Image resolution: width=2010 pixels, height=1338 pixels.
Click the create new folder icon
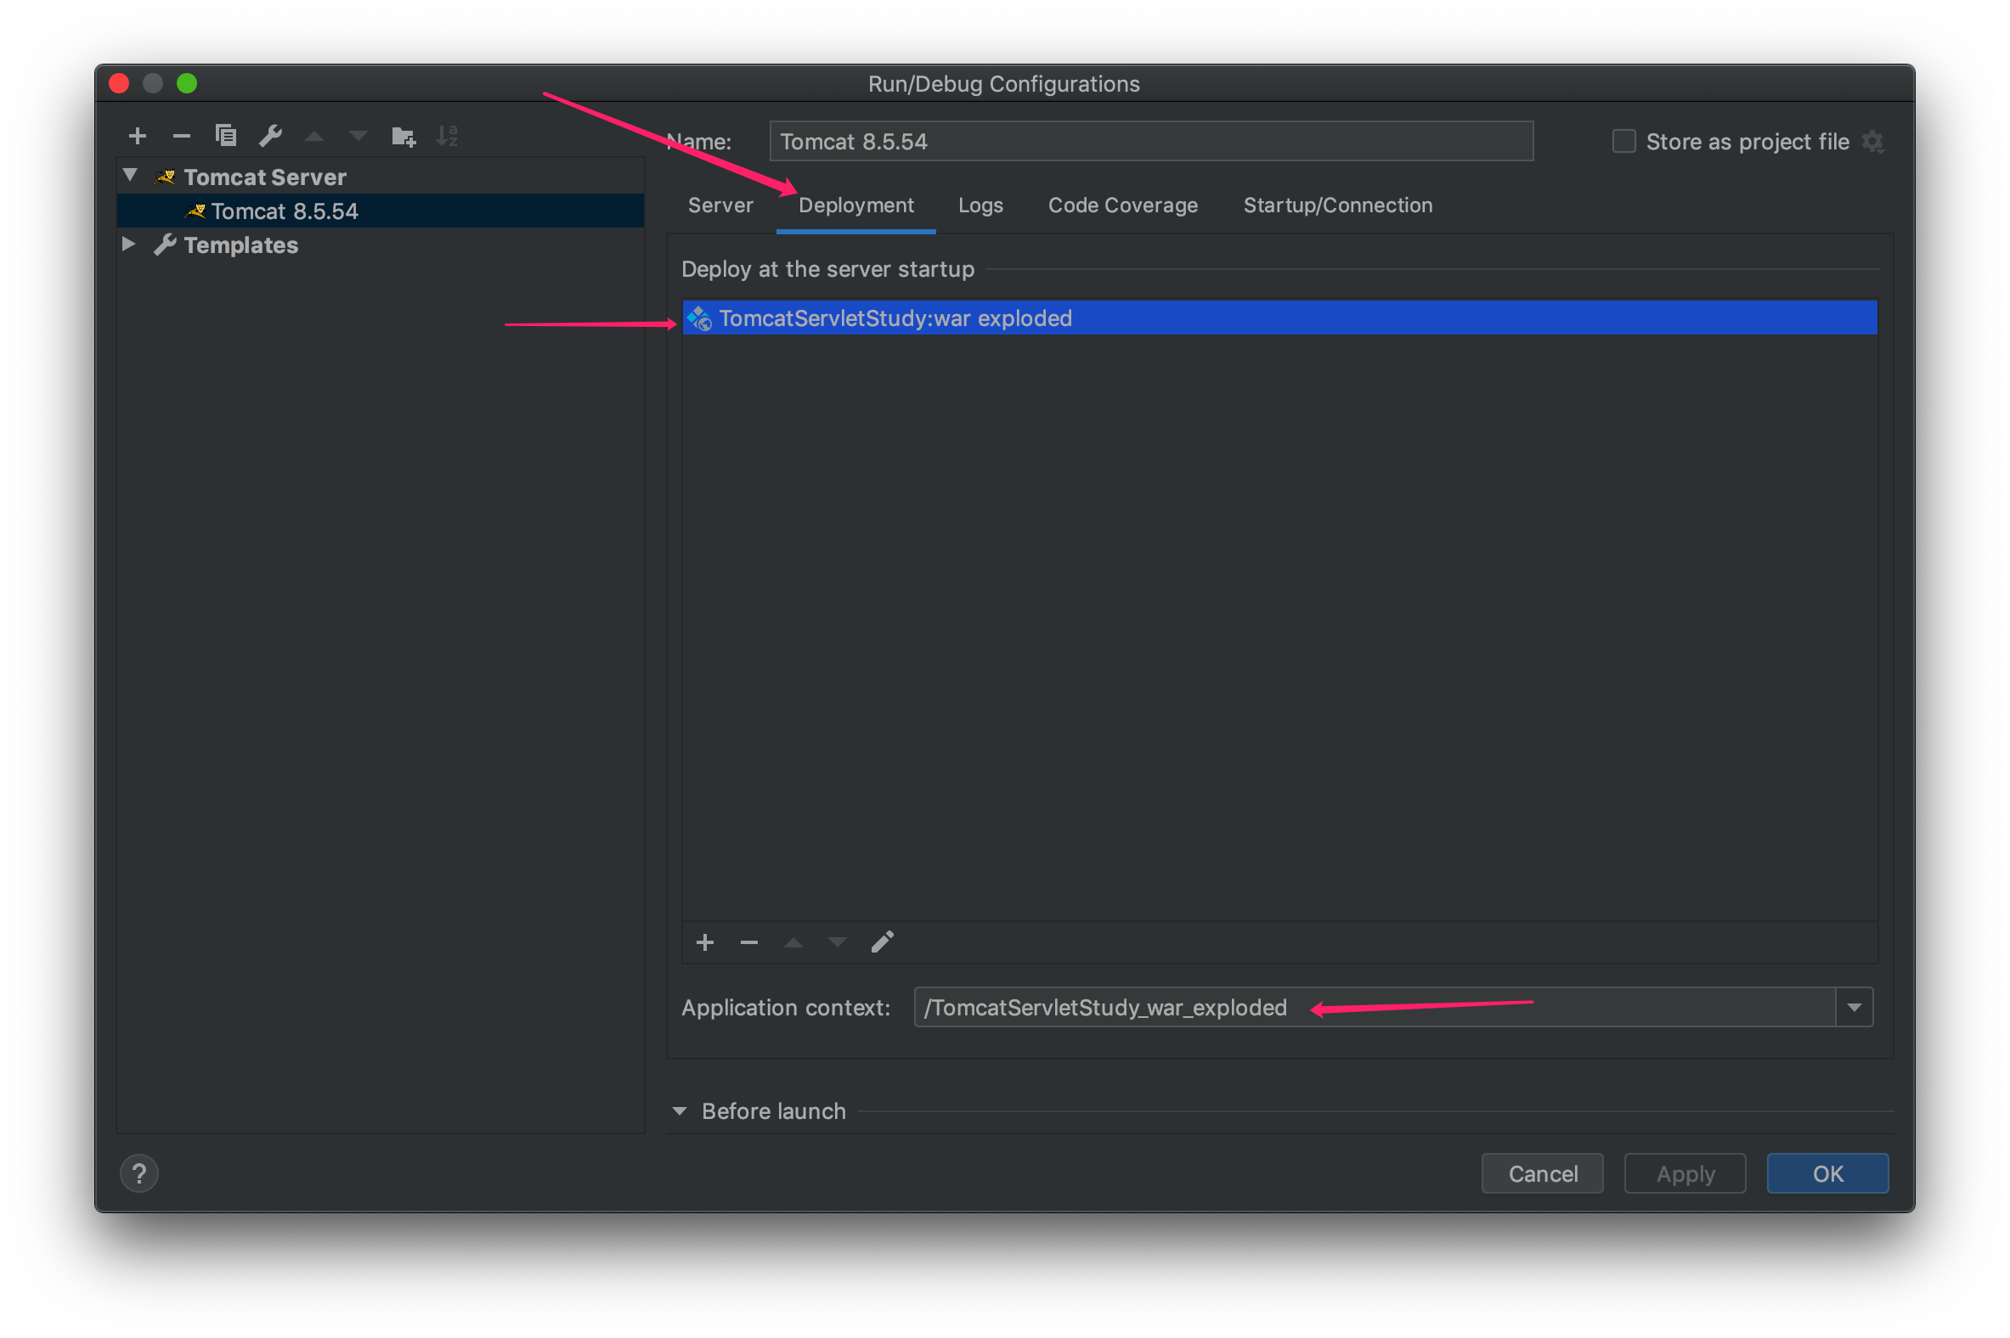tap(403, 136)
